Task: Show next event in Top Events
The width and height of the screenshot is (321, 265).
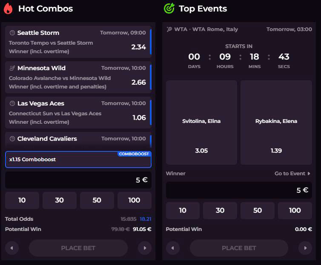Action: pyautogui.click(x=305, y=248)
